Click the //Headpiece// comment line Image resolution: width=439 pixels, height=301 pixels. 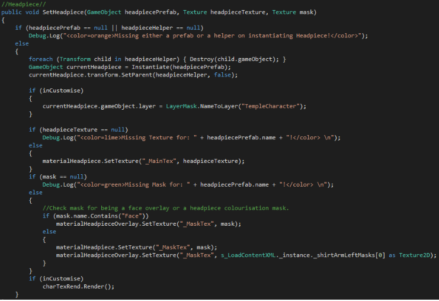[24, 4]
